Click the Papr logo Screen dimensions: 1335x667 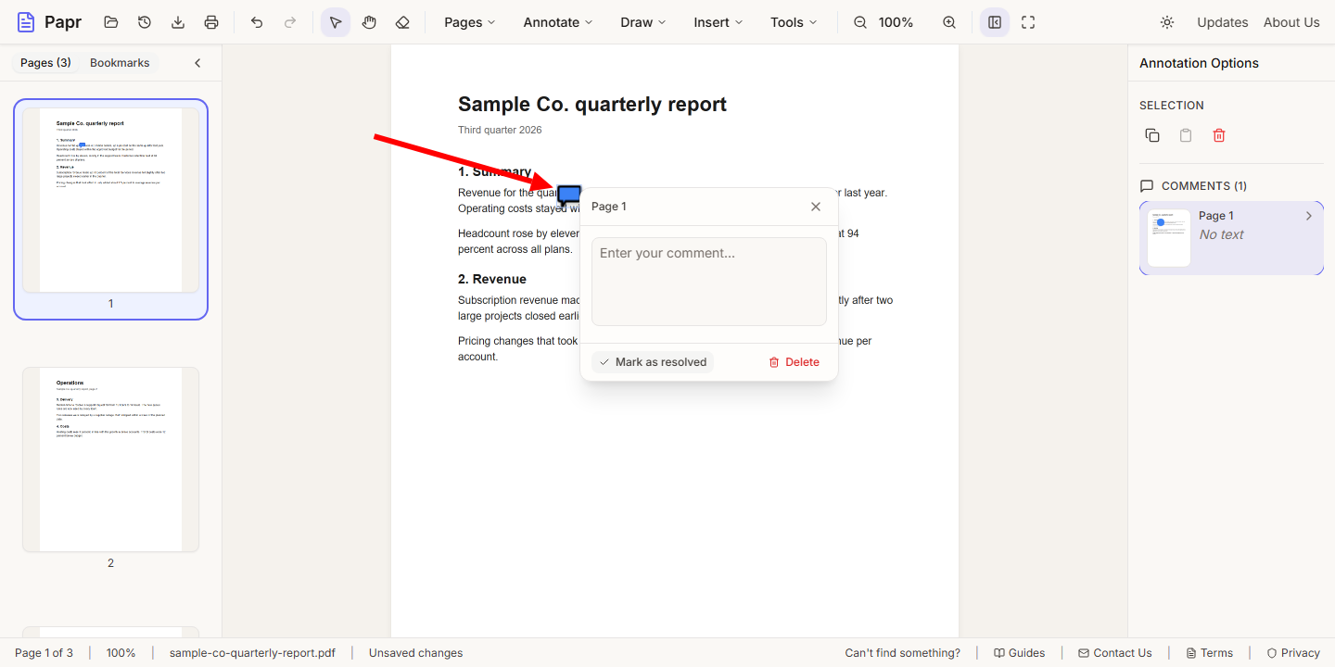[x=49, y=22]
